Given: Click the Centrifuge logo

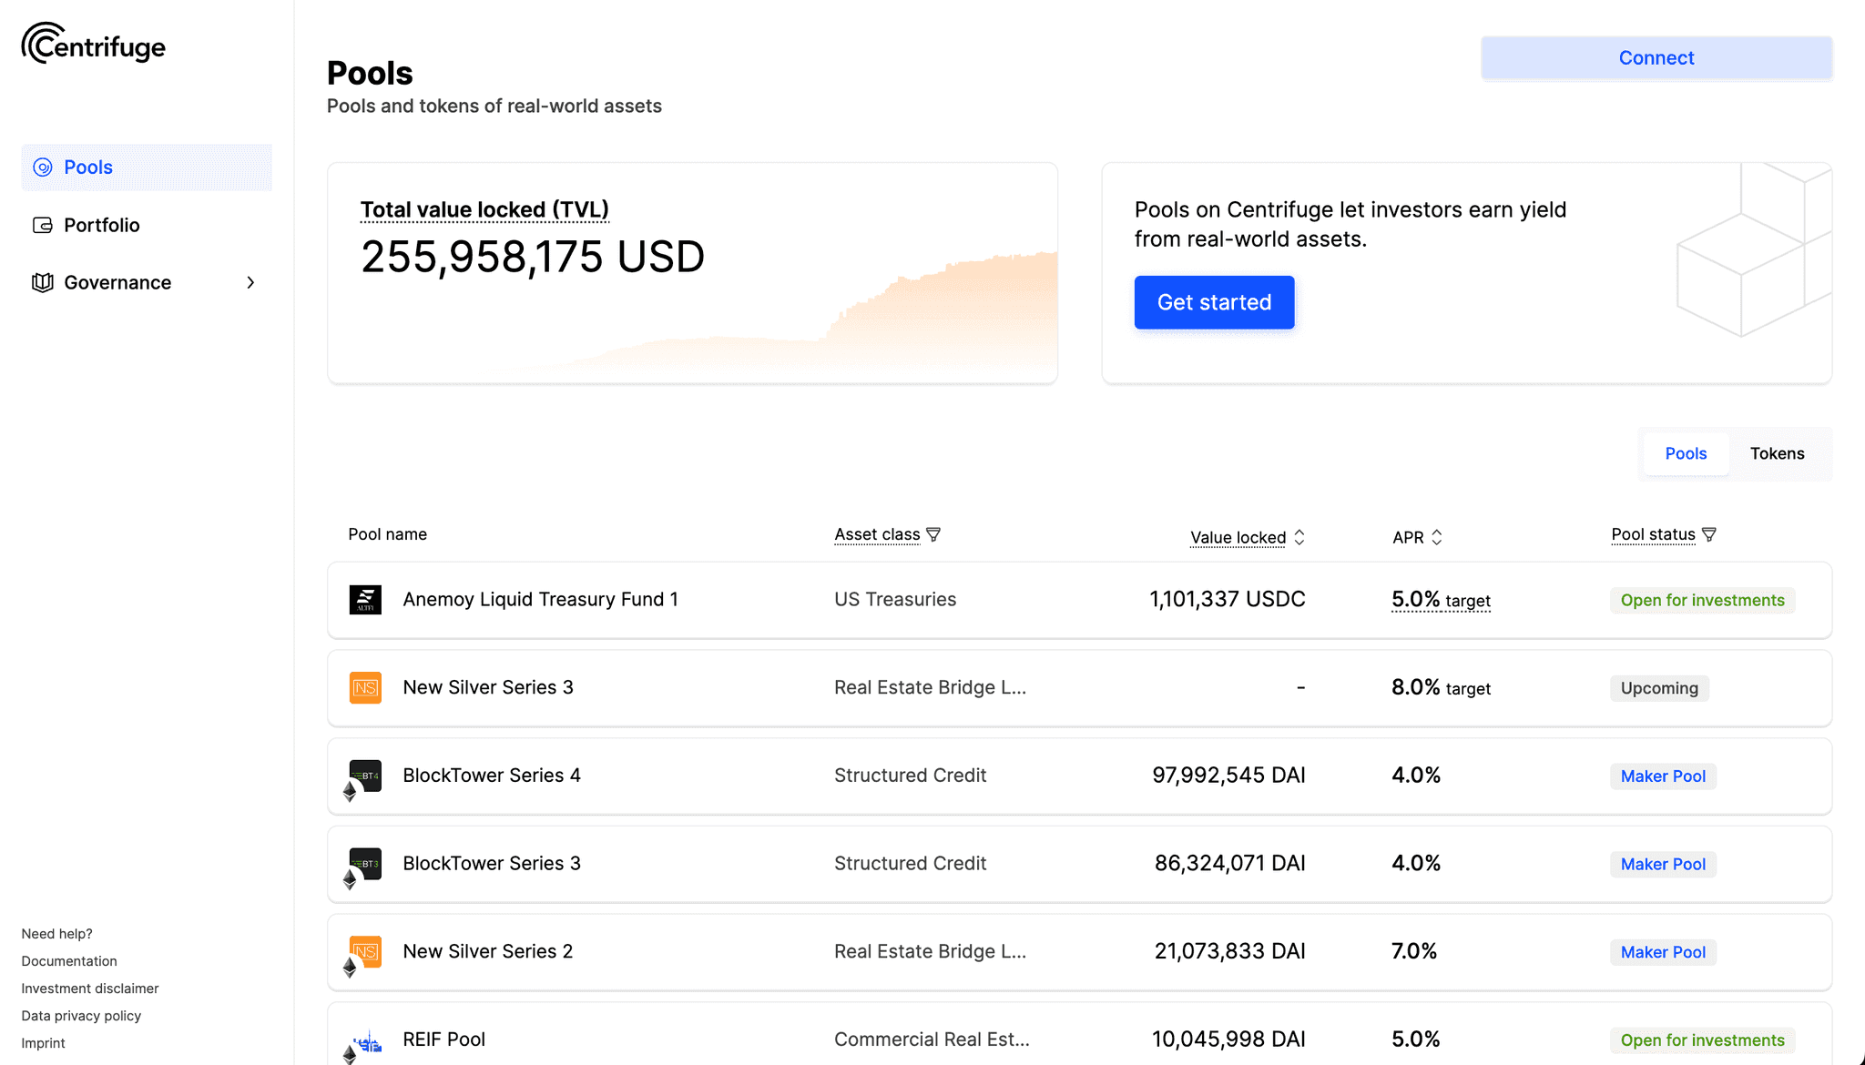Looking at the screenshot, I should click(x=93, y=44).
